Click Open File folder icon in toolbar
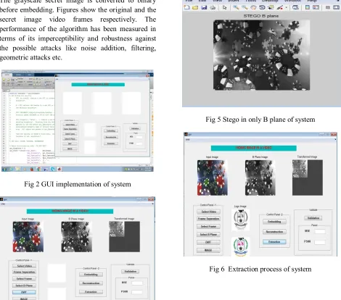Image resolution: width=341 pixels, height=300 pixels. 195,7
